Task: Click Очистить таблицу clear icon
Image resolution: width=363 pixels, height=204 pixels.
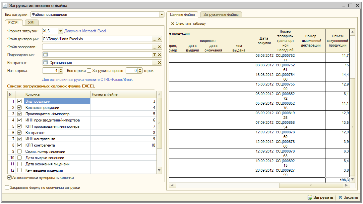Action: tap(173, 24)
